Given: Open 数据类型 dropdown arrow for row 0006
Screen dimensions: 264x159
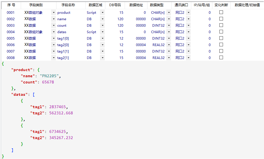Looking at the screenshot, I should click(169, 45).
